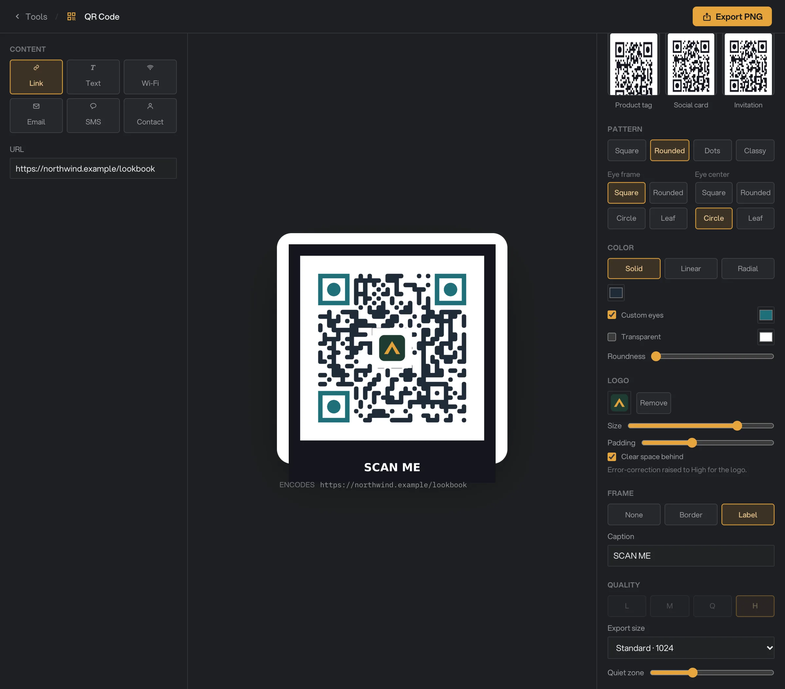Set Eye frame to Rounded
The width and height of the screenshot is (785, 689).
pyautogui.click(x=668, y=193)
